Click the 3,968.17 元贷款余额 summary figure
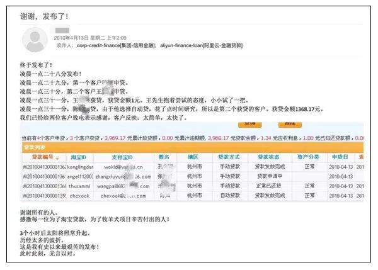 pos(233,138)
